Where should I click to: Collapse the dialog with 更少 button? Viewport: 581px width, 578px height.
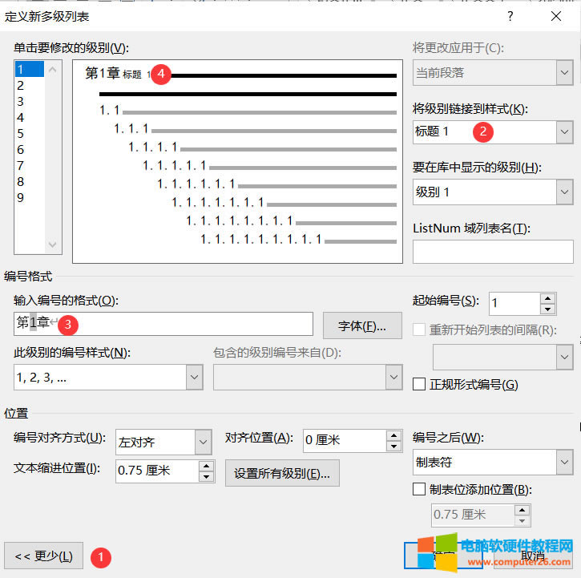click(x=44, y=556)
